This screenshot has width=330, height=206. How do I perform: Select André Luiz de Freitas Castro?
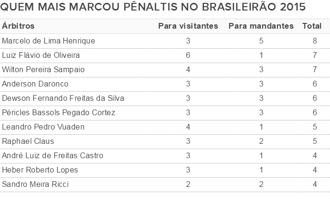click(x=53, y=156)
